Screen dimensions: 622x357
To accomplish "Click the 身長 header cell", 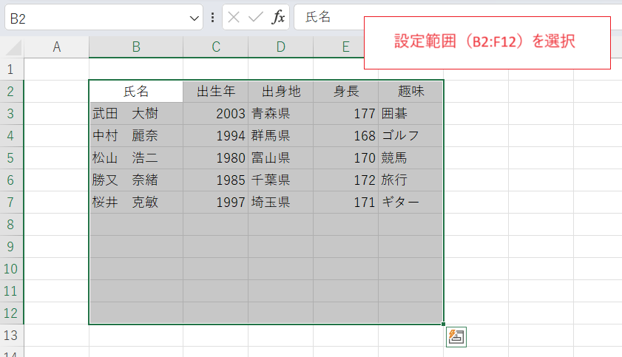I will point(346,92).
